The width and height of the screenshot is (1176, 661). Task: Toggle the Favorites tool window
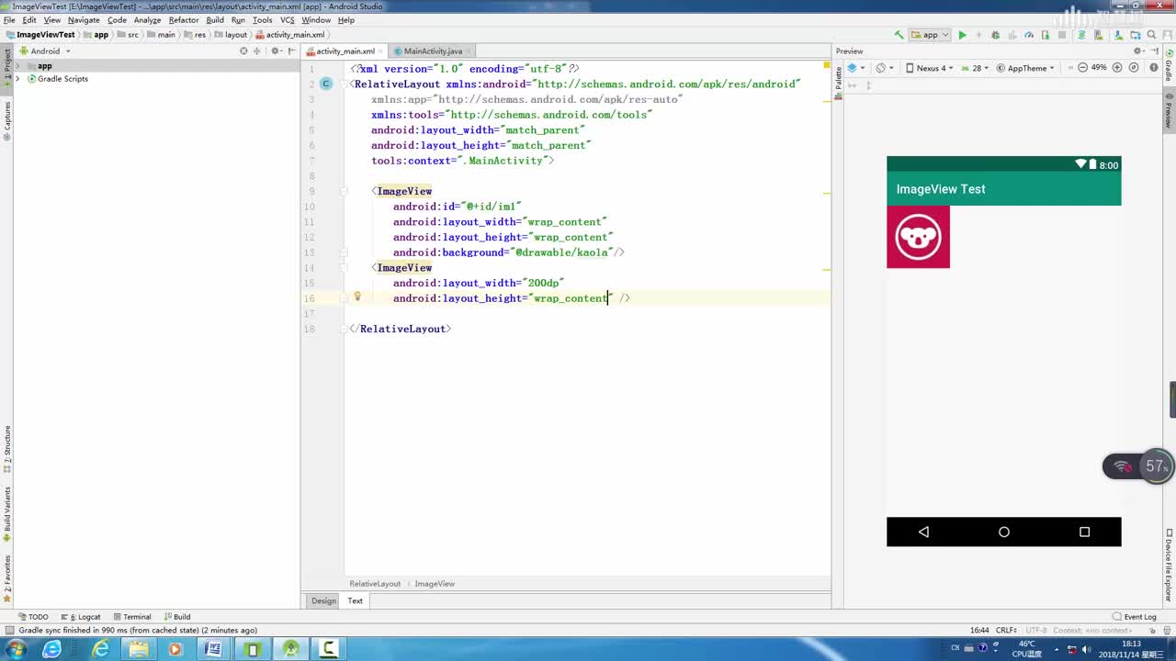(x=6, y=577)
